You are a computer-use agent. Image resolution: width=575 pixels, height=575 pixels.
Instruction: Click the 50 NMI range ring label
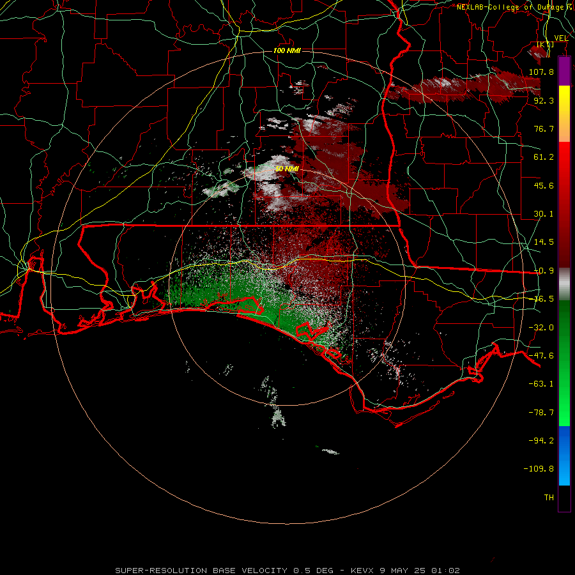click(x=287, y=169)
